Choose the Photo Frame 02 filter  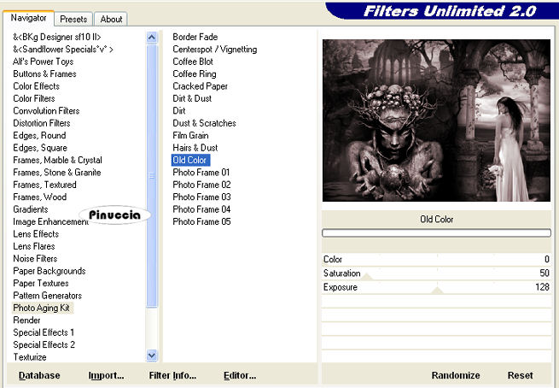(x=201, y=185)
